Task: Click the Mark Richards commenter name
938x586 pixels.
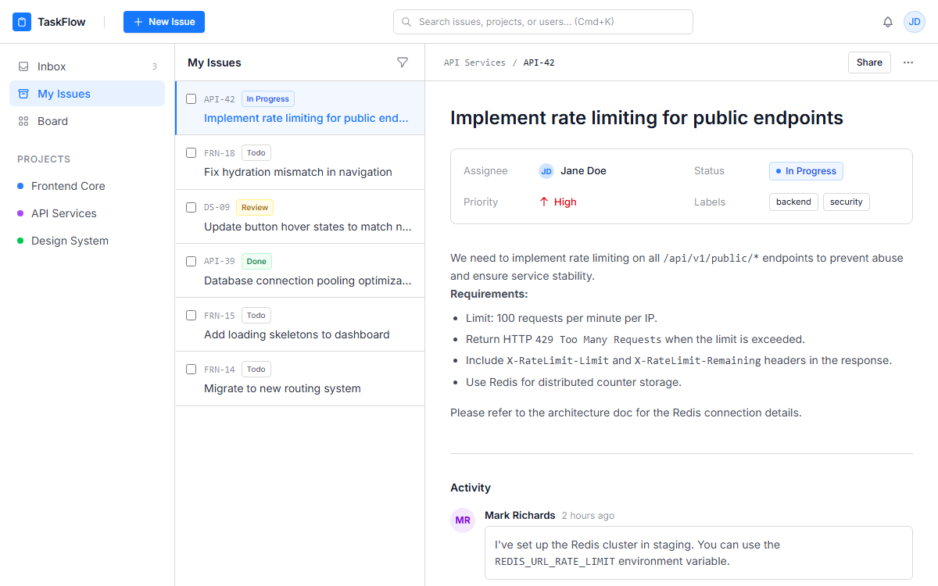Action: pyautogui.click(x=520, y=515)
